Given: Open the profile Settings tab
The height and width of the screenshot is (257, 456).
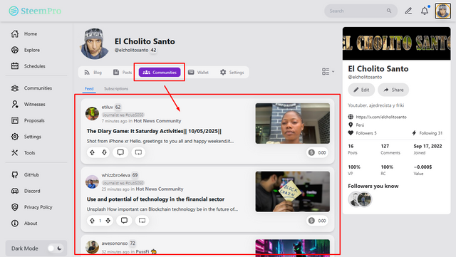Looking at the screenshot, I should 232,73.
